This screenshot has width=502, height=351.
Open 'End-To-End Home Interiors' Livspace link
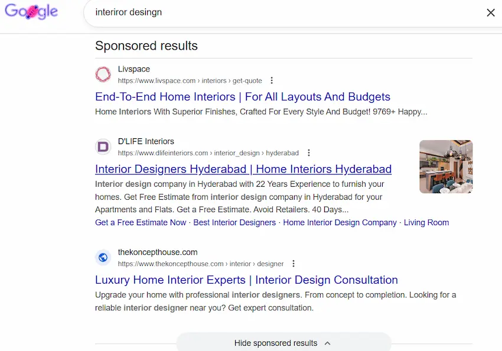(243, 97)
